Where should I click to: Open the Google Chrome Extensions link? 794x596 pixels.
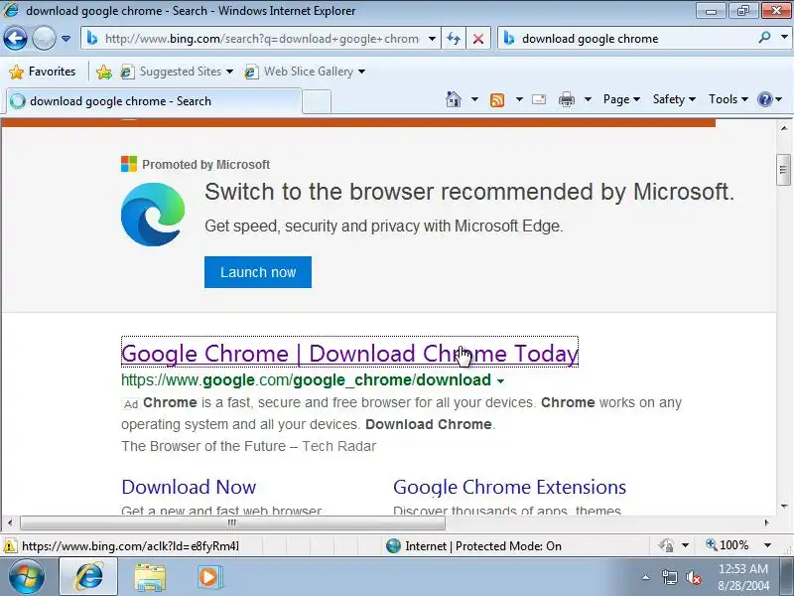(509, 487)
